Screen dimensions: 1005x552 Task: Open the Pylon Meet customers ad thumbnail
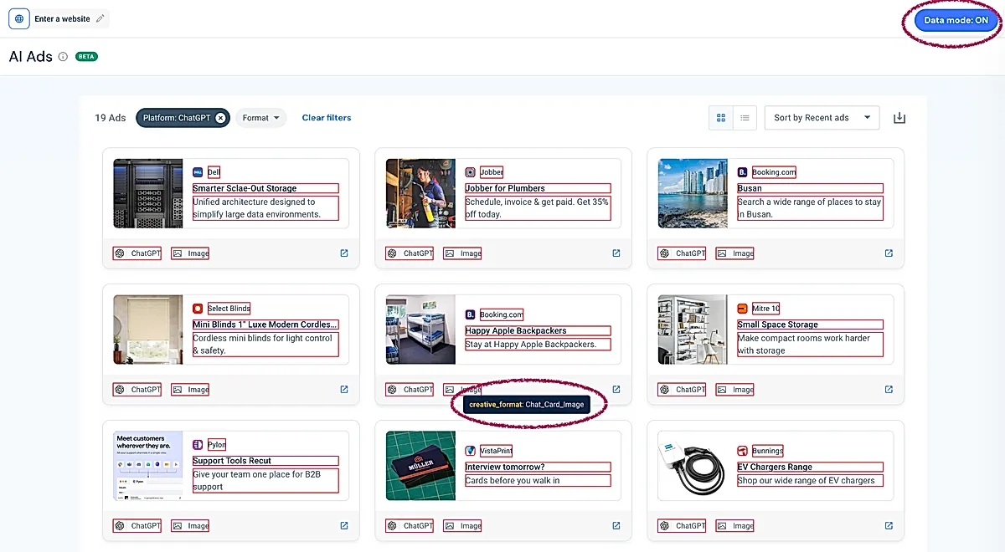pyautogui.click(x=148, y=466)
